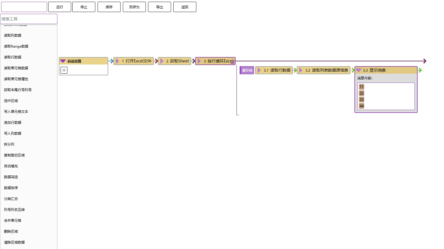Expand the 3.1 读取行数据 step
The height and width of the screenshot is (249, 444).
259,70
